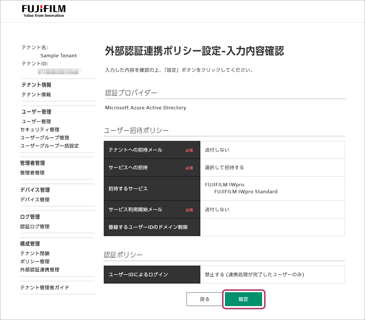This screenshot has height=320, width=365.
Task: Go to セキュリティ管理
Action: tap(40, 130)
